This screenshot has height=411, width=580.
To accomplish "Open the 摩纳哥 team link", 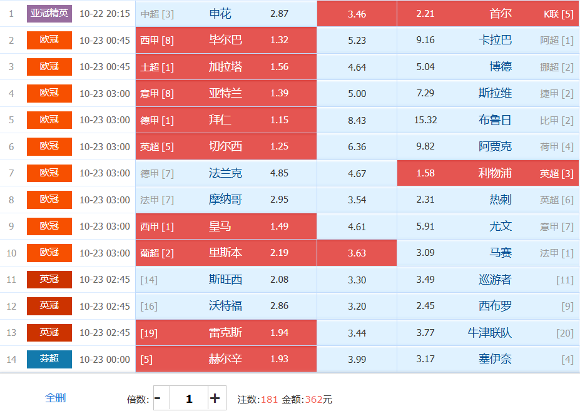I will click(225, 200).
